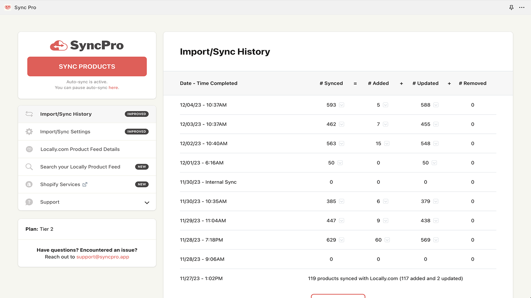Click the Locally.com feed details icon
This screenshot has width=531, height=298.
(29, 149)
